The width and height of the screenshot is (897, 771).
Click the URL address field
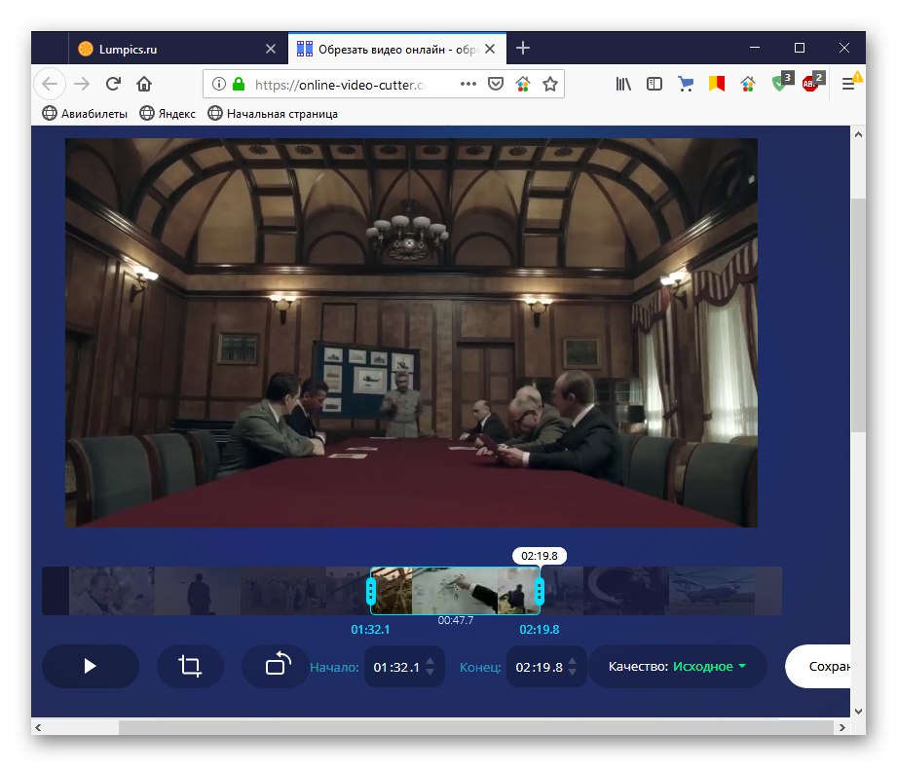click(x=340, y=85)
